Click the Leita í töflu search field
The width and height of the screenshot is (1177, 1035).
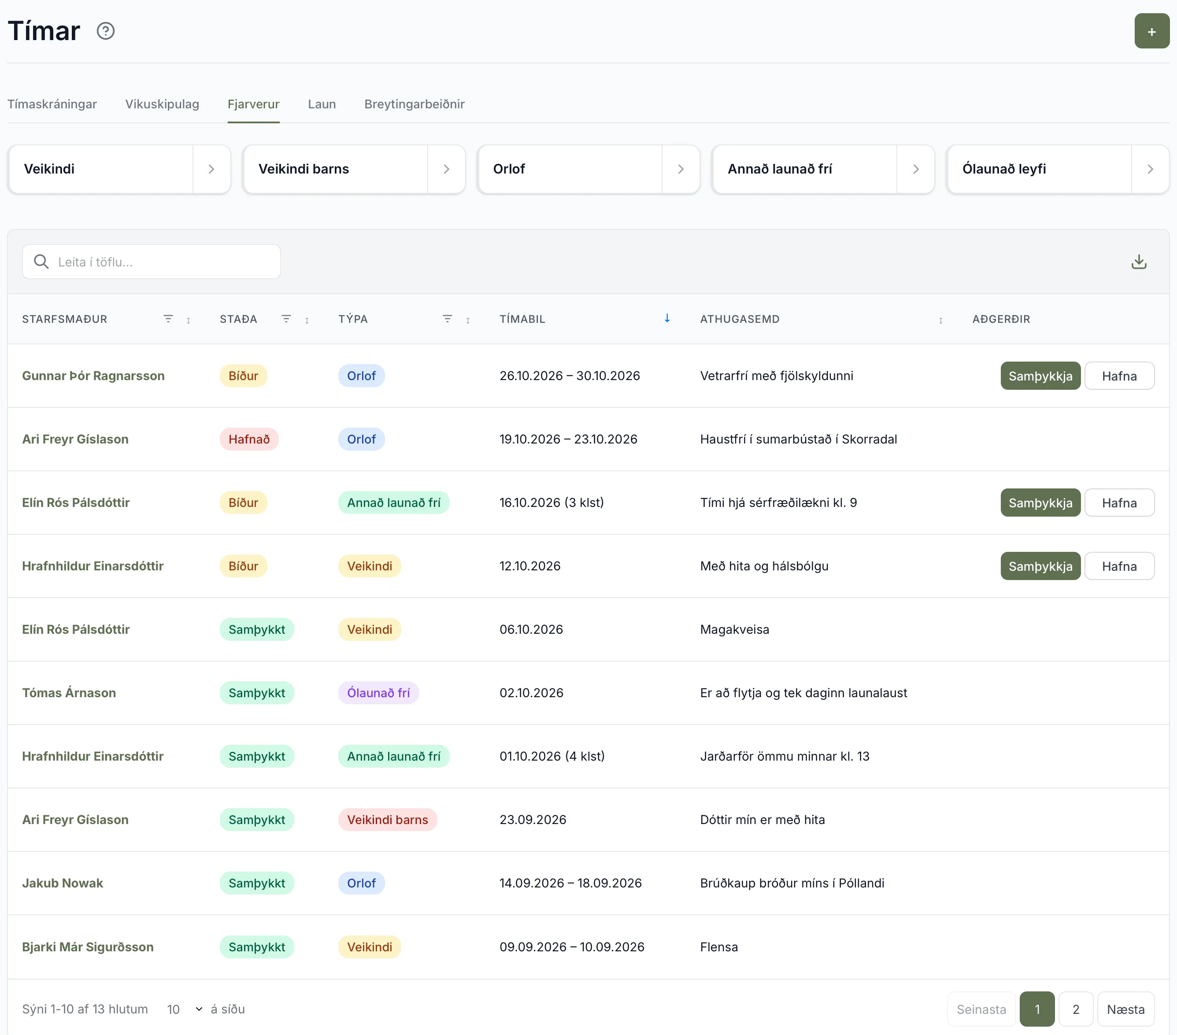(152, 262)
